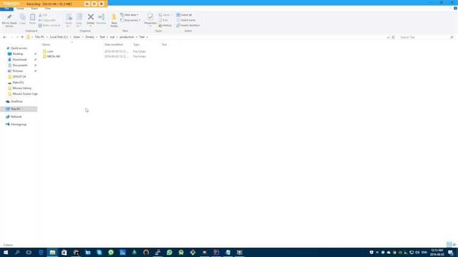Viewport: 458px width, 257px height.
Task: Open WhatsApp from the taskbar
Action: tap(169, 252)
